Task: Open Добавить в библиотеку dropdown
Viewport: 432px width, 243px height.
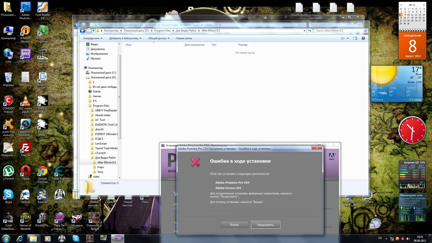Action: click(x=125, y=38)
